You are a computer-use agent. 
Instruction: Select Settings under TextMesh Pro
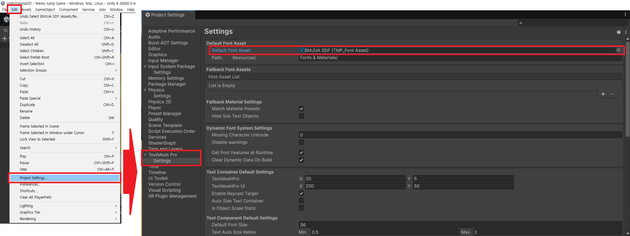(162, 161)
